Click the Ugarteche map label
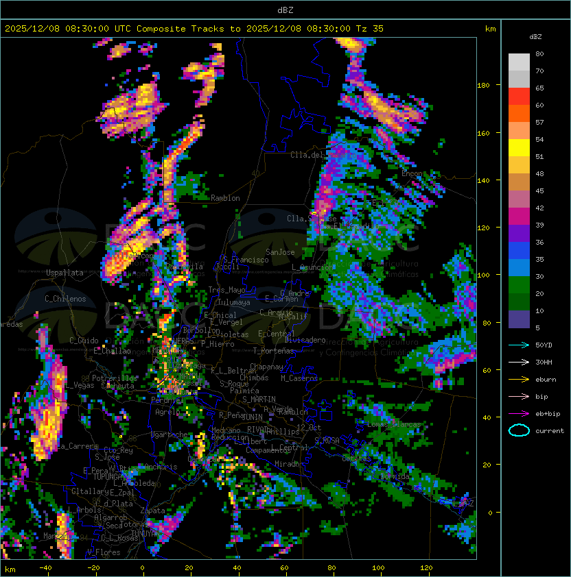571x577 pixels. tap(170, 434)
